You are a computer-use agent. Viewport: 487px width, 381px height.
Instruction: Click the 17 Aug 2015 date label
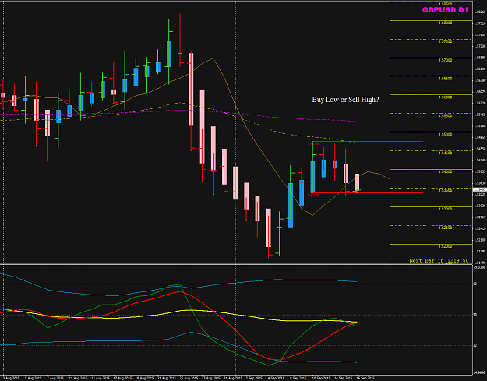point(122,378)
